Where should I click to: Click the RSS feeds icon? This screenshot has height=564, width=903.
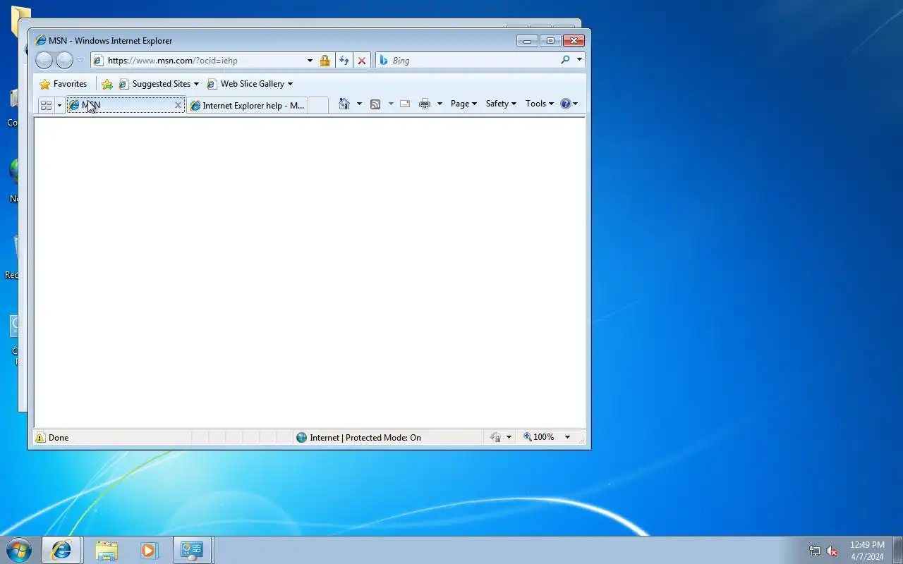point(375,104)
